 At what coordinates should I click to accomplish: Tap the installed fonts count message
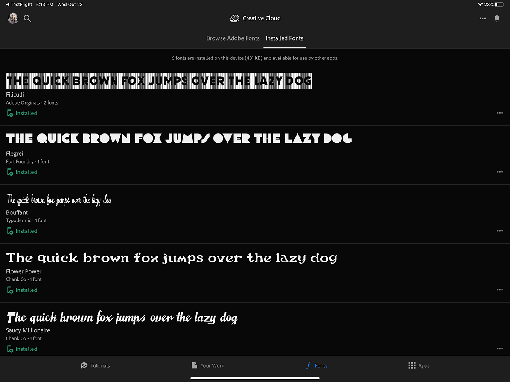(255, 58)
